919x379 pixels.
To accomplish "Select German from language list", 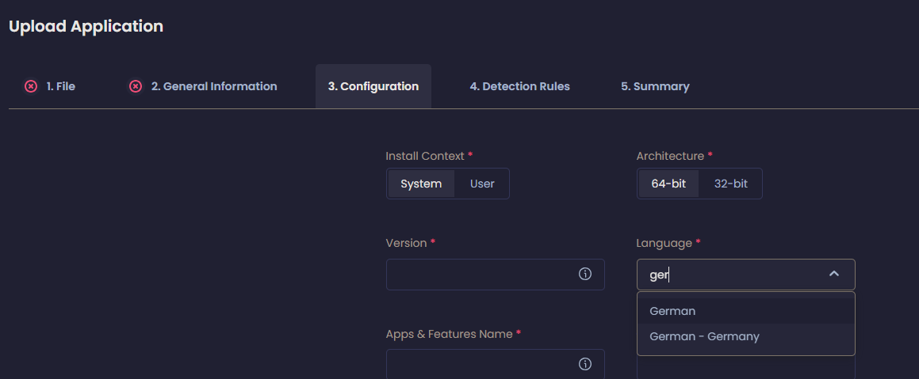I will tap(672, 311).
